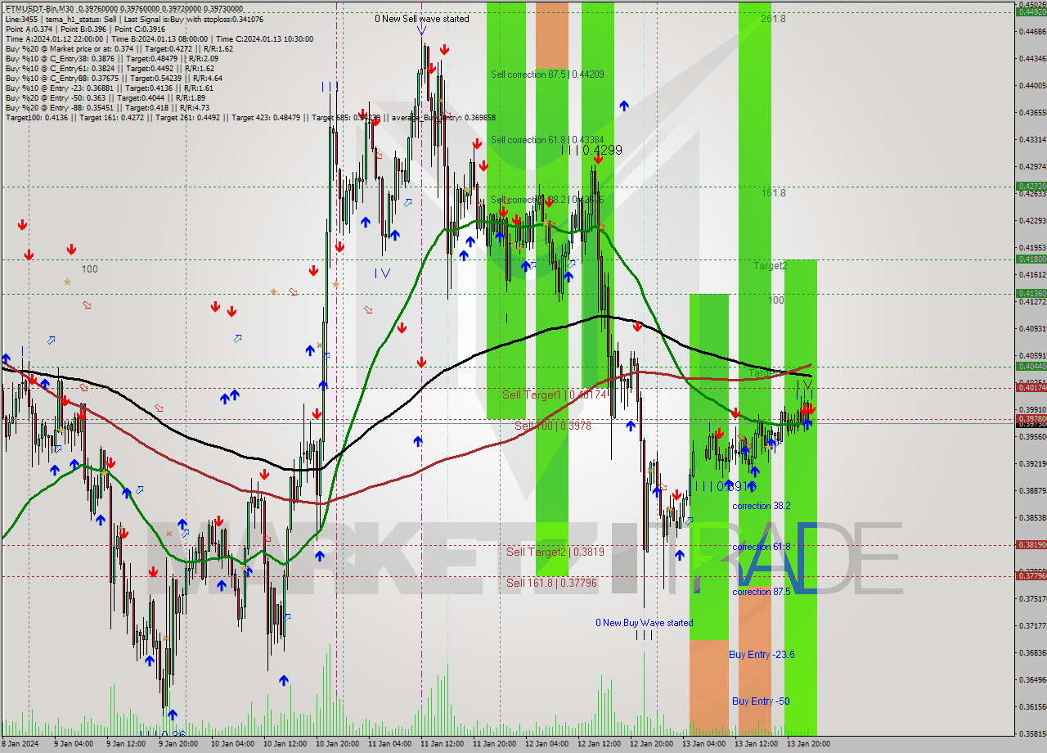
Task: Click the 'Buy Entry -50' label
Action: click(761, 701)
